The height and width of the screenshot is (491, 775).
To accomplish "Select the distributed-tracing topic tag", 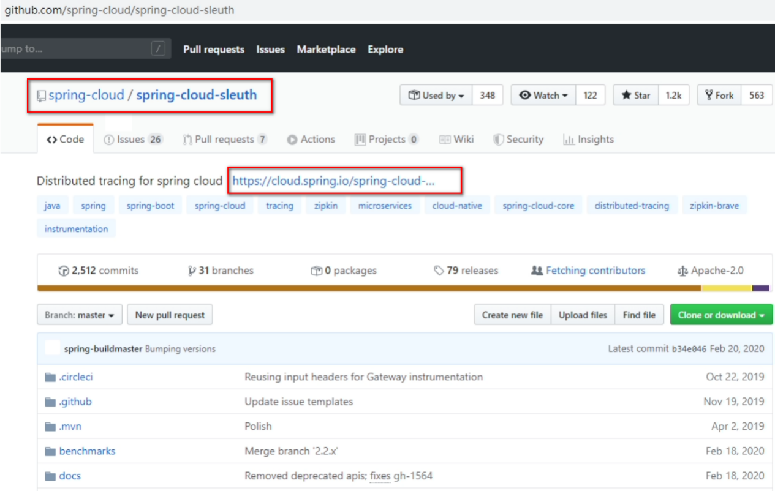I will 632,206.
